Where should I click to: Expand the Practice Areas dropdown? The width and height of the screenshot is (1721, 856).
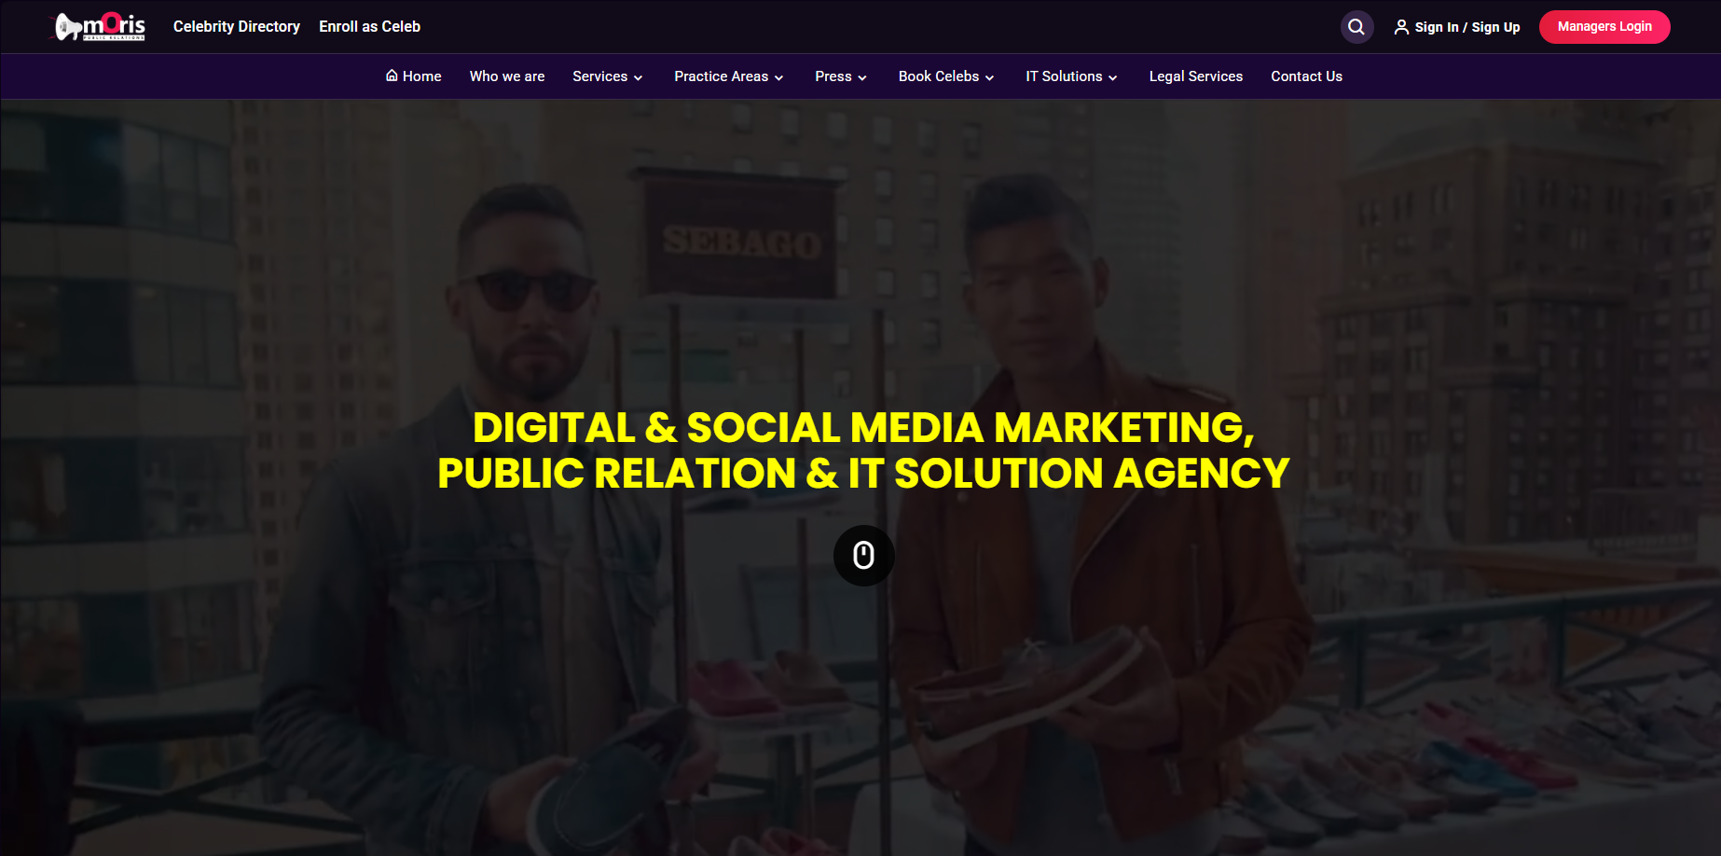[x=729, y=76]
